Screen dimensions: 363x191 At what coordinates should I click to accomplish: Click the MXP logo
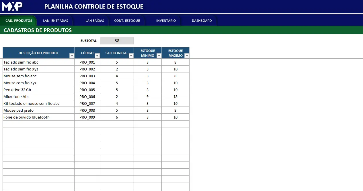(x=12, y=6)
